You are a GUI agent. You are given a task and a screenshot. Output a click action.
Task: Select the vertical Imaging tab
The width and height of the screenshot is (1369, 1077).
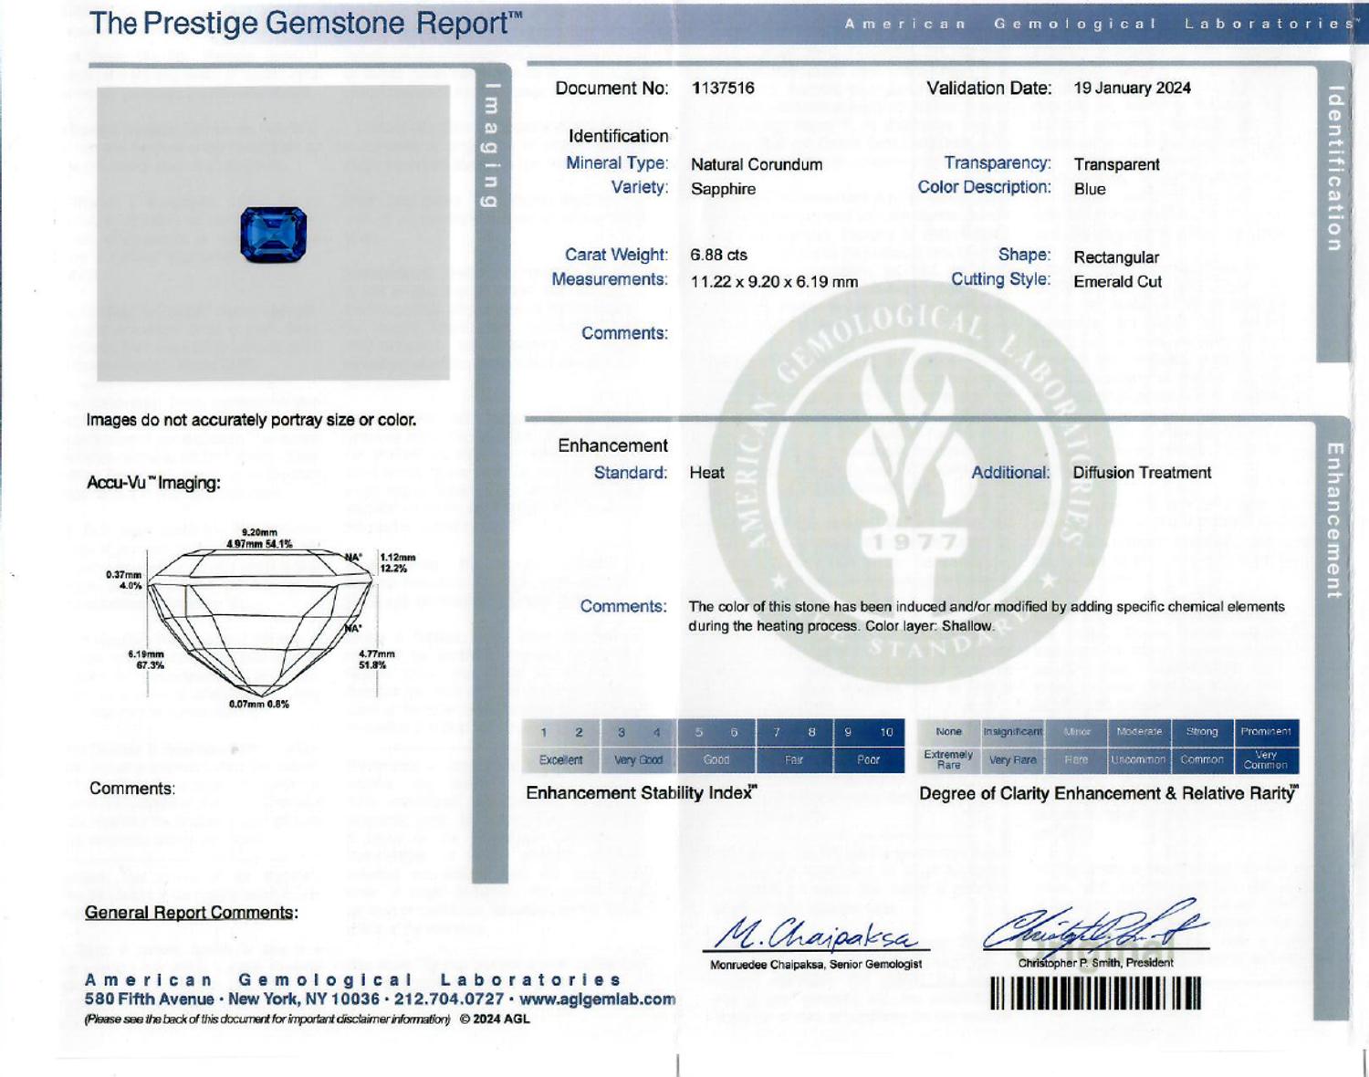pyautogui.click(x=491, y=145)
